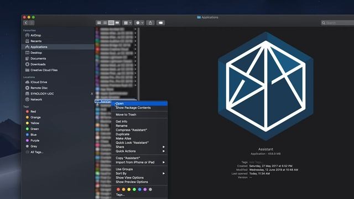Choose Show Package Contents
Screen dimensions: 354x199
pyautogui.click(x=139, y=108)
